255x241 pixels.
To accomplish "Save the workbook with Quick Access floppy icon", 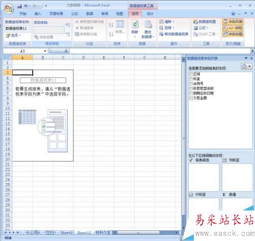I will click(19, 6).
